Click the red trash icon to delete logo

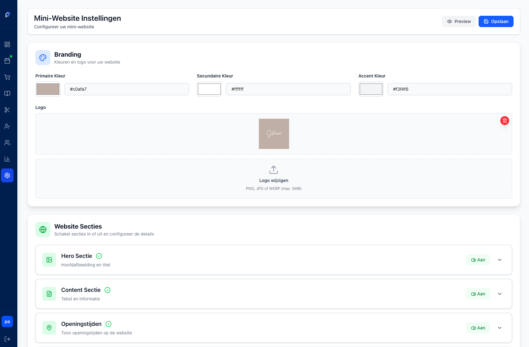point(504,121)
